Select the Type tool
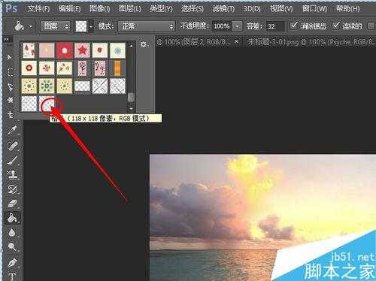This screenshot has height=281, width=376. [12, 276]
